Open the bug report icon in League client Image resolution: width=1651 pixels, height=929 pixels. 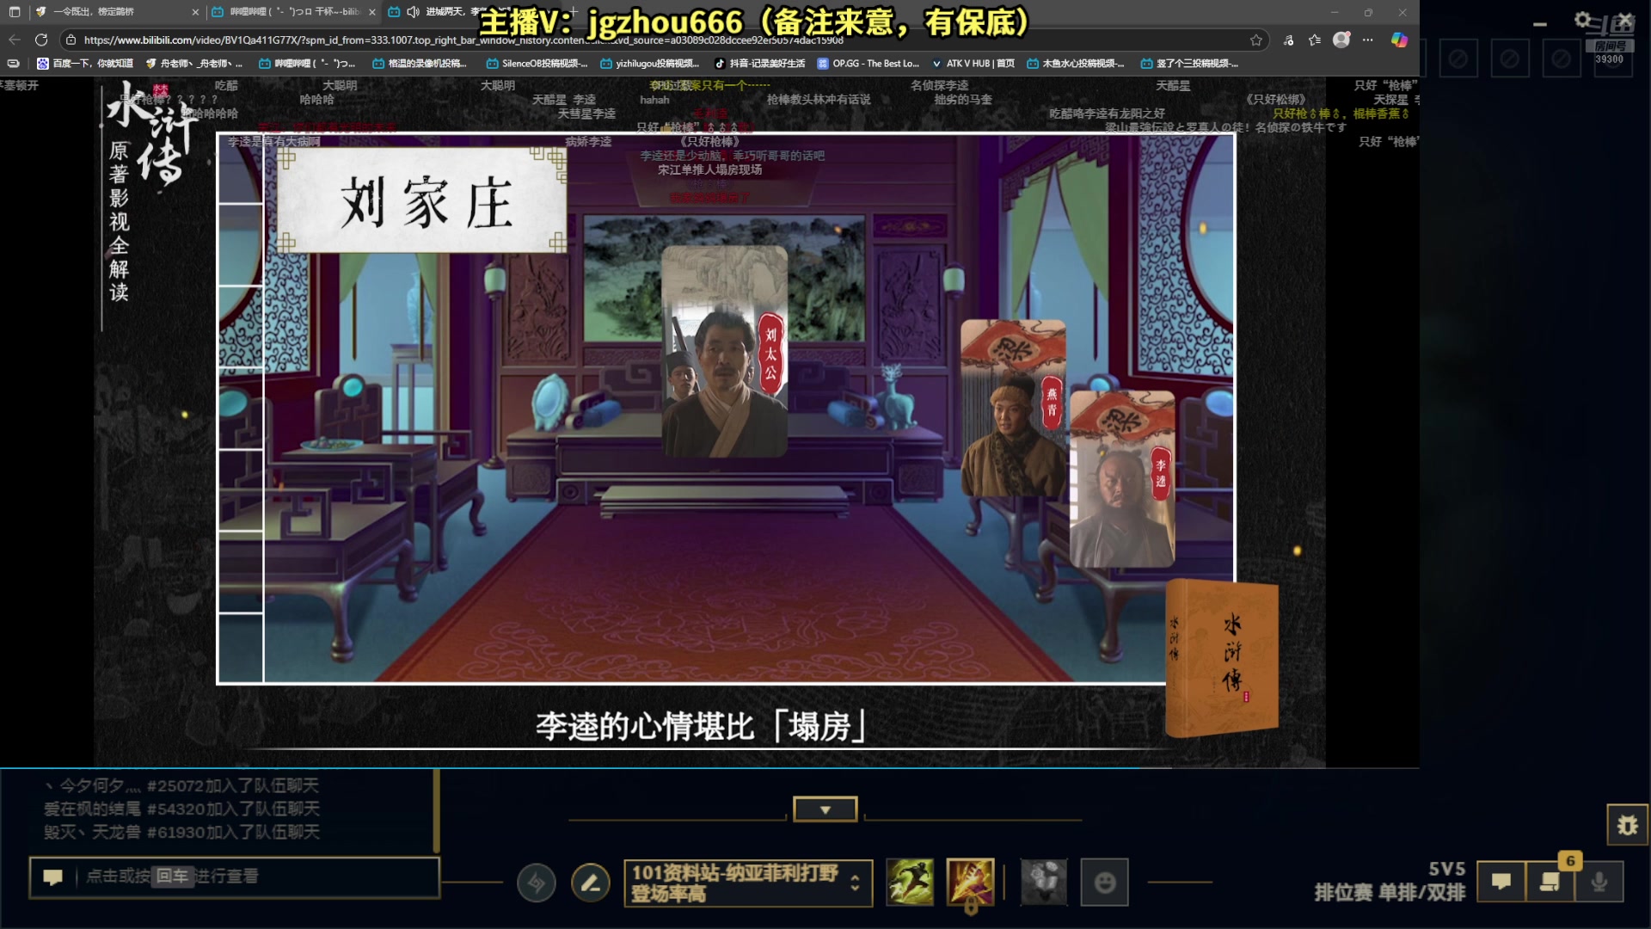tap(1628, 826)
